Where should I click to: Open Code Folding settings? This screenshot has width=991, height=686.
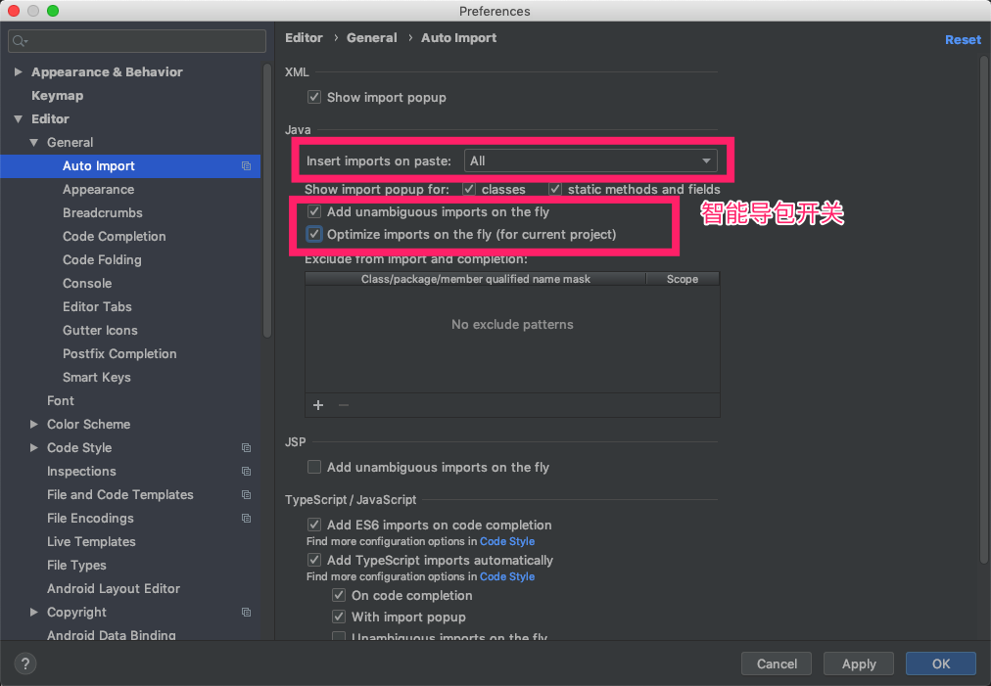click(x=102, y=259)
